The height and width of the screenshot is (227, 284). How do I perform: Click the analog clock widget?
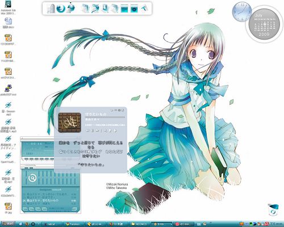pyautogui.click(x=242, y=11)
